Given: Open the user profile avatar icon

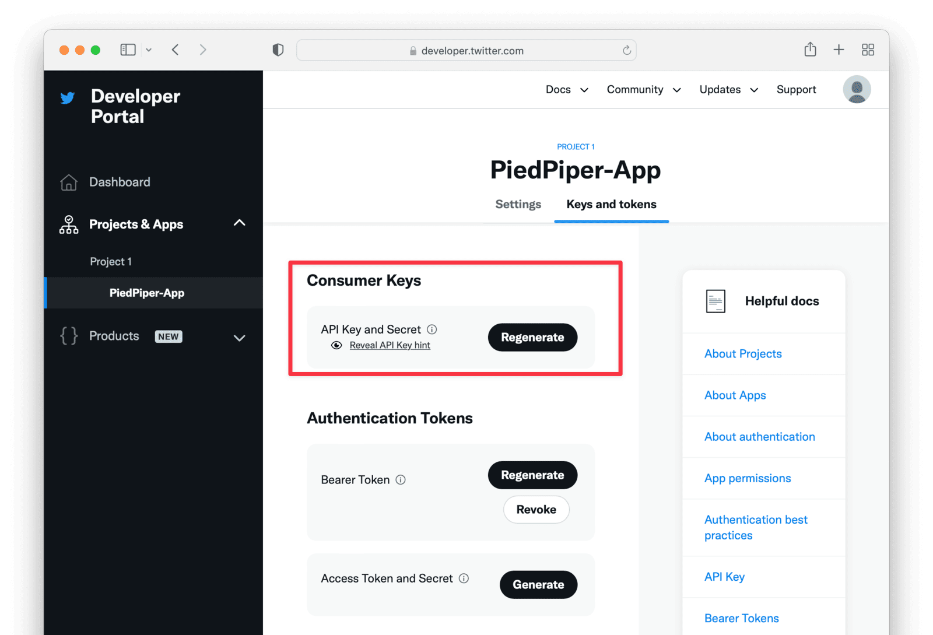Looking at the screenshot, I should (x=857, y=89).
